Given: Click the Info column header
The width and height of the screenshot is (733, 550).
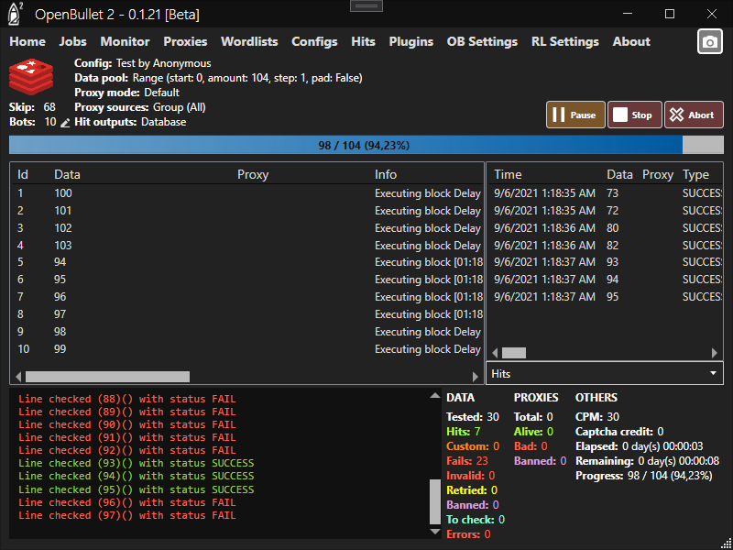Looking at the screenshot, I should 386,174.
